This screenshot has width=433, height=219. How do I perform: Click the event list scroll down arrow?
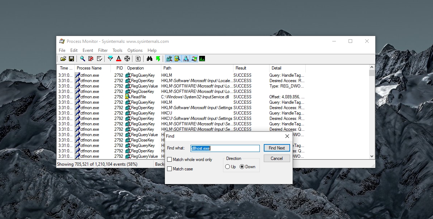372,156
